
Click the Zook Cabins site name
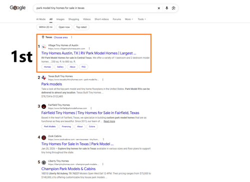[x=55, y=136]
